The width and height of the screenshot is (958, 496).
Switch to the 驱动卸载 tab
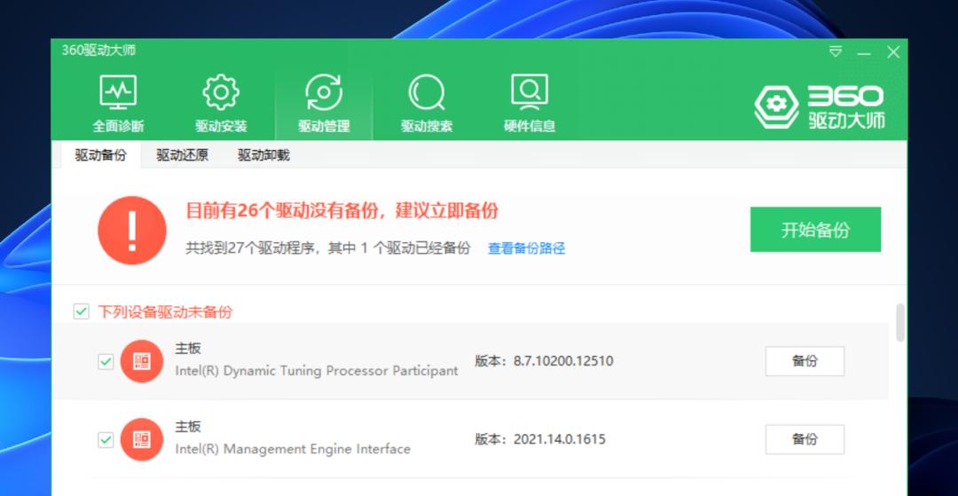(263, 155)
